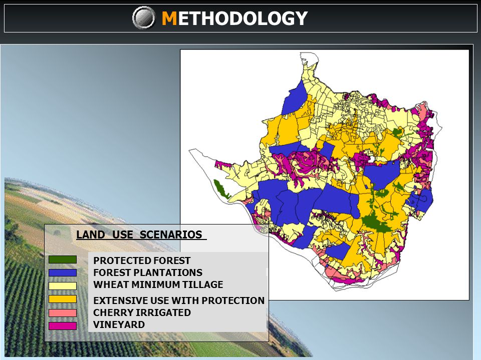Click the round gray sphere icon beside METHODOLOGY
The image size is (481, 360).
(x=144, y=18)
